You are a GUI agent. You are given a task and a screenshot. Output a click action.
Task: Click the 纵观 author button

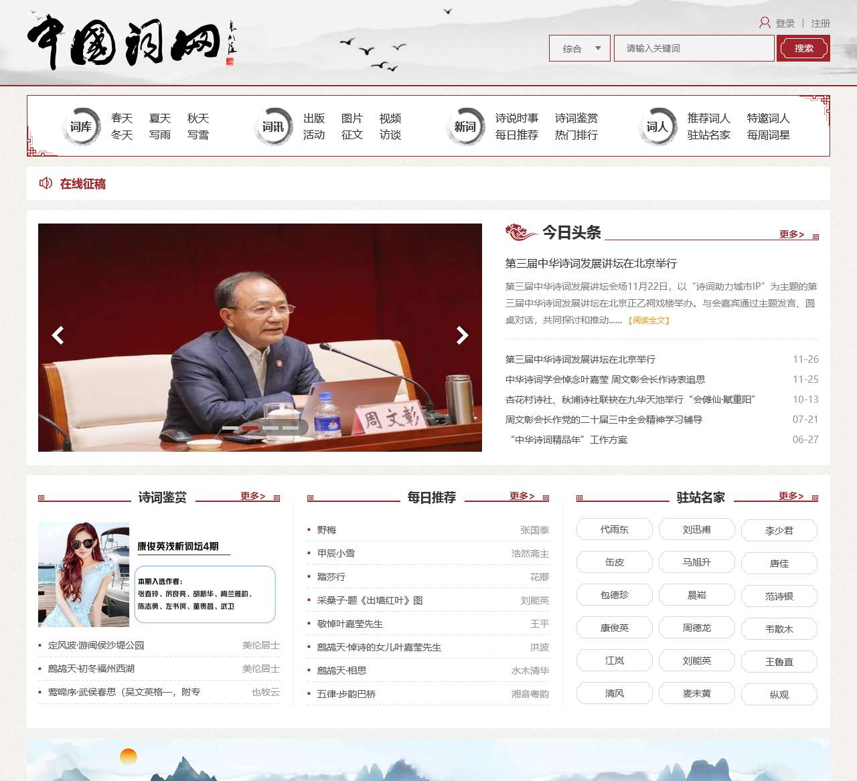pos(779,695)
